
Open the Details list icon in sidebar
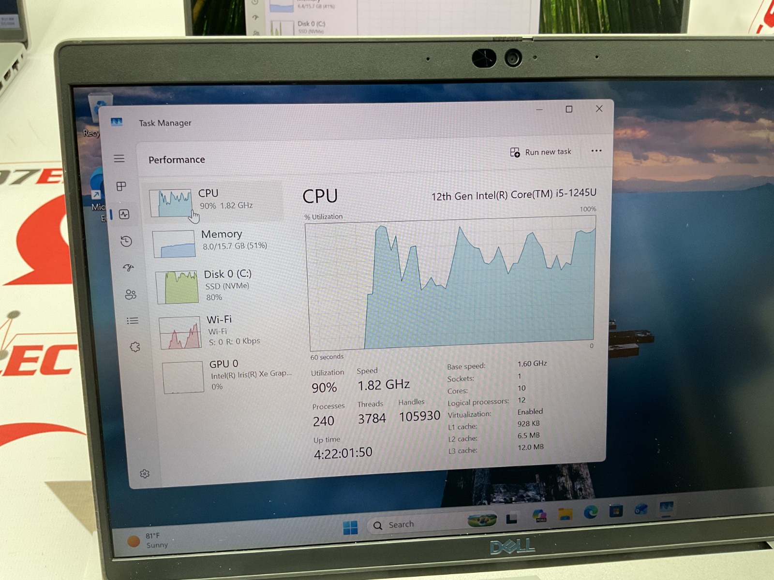pyautogui.click(x=133, y=321)
